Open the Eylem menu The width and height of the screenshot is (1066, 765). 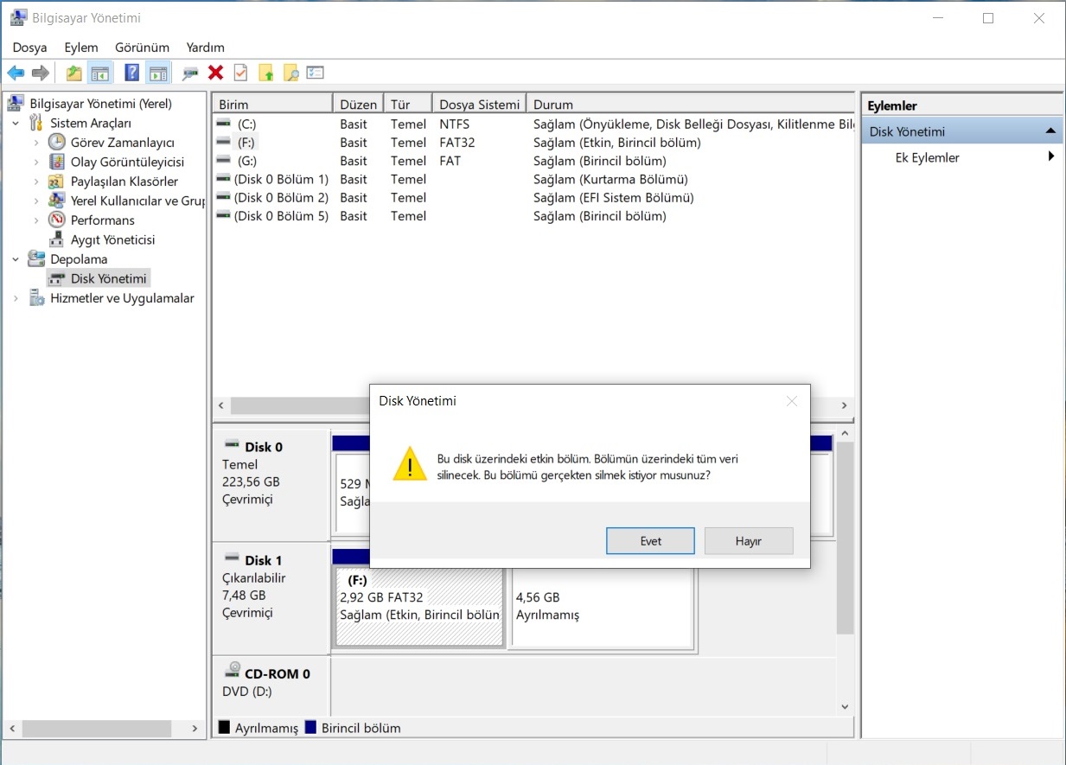click(81, 48)
